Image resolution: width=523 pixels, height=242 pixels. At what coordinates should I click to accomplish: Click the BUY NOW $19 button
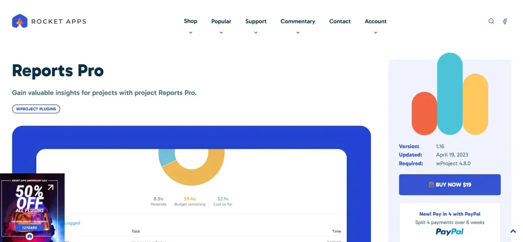click(x=449, y=184)
